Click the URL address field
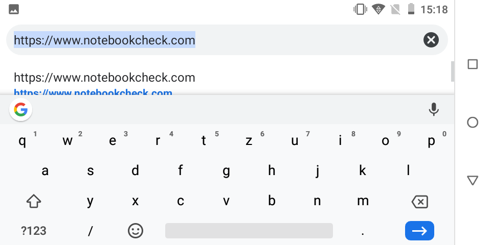 [215, 39]
